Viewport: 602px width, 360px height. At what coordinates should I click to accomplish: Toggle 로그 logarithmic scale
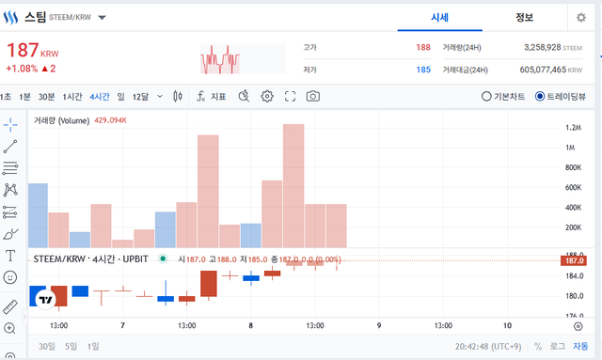pos(558,346)
